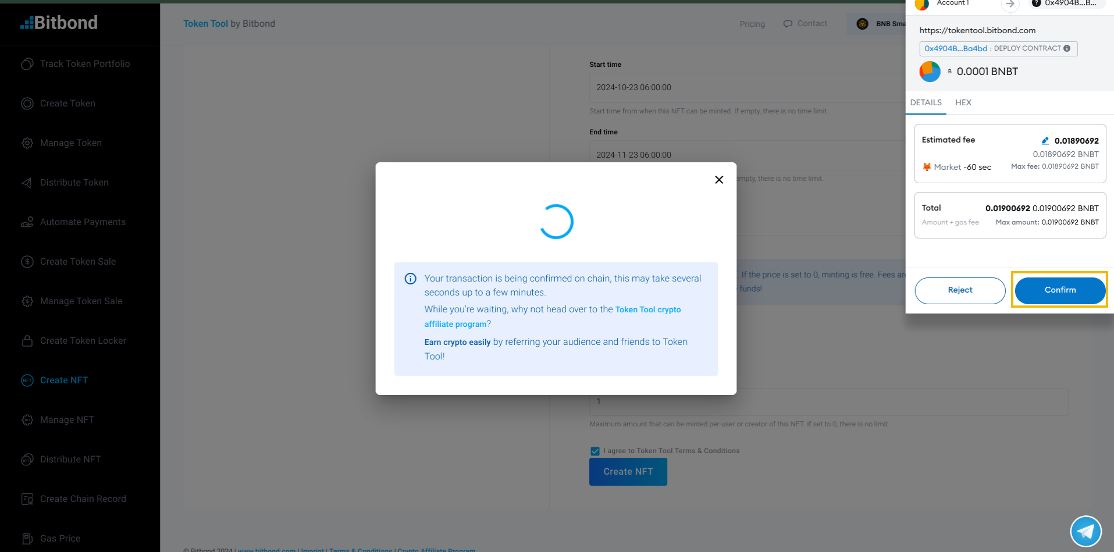Click the Distribute Token sidebar icon
The height and width of the screenshot is (552, 1114).
(x=27, y=182)
